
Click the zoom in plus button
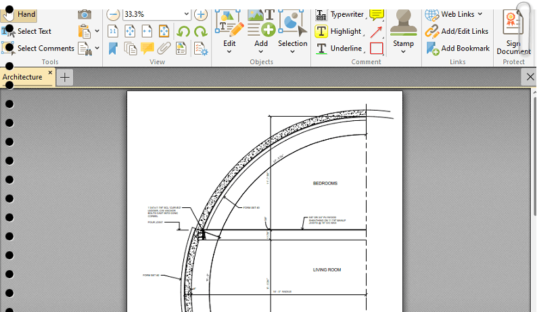point(201,14)
